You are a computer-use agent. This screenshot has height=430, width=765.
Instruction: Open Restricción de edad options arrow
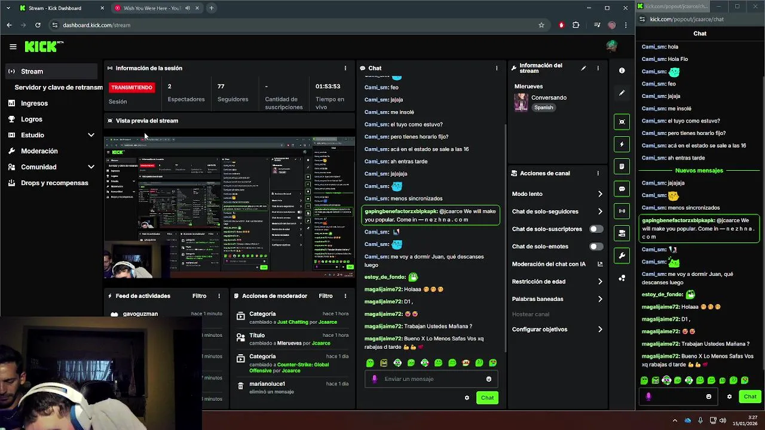(x=600, y=281)
